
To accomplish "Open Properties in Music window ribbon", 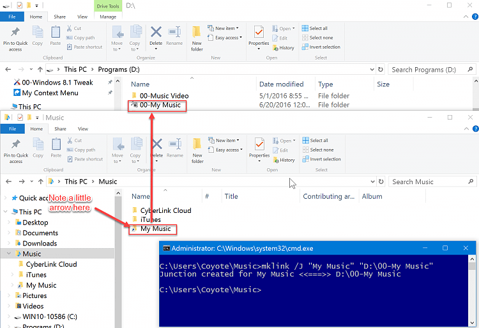I will 259,150.
